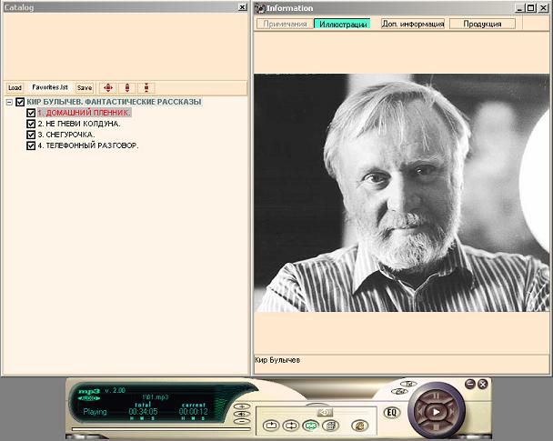Collapse the Кир Булычев tree node
The image size is (553, 441).
coord(9,102)
